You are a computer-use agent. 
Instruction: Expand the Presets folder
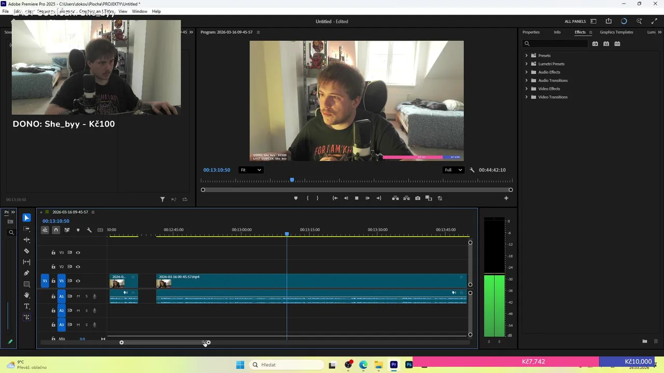click(527, 55)
